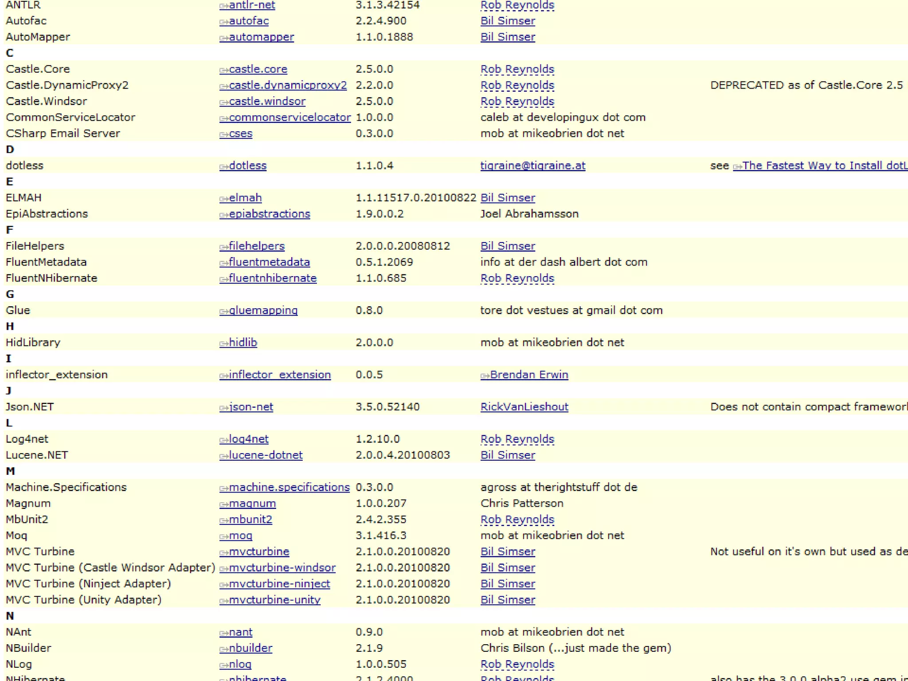The height and width of the screenshot is (681, 908).
Task: Open the castle.core gem link
Action: pos(258,69)
